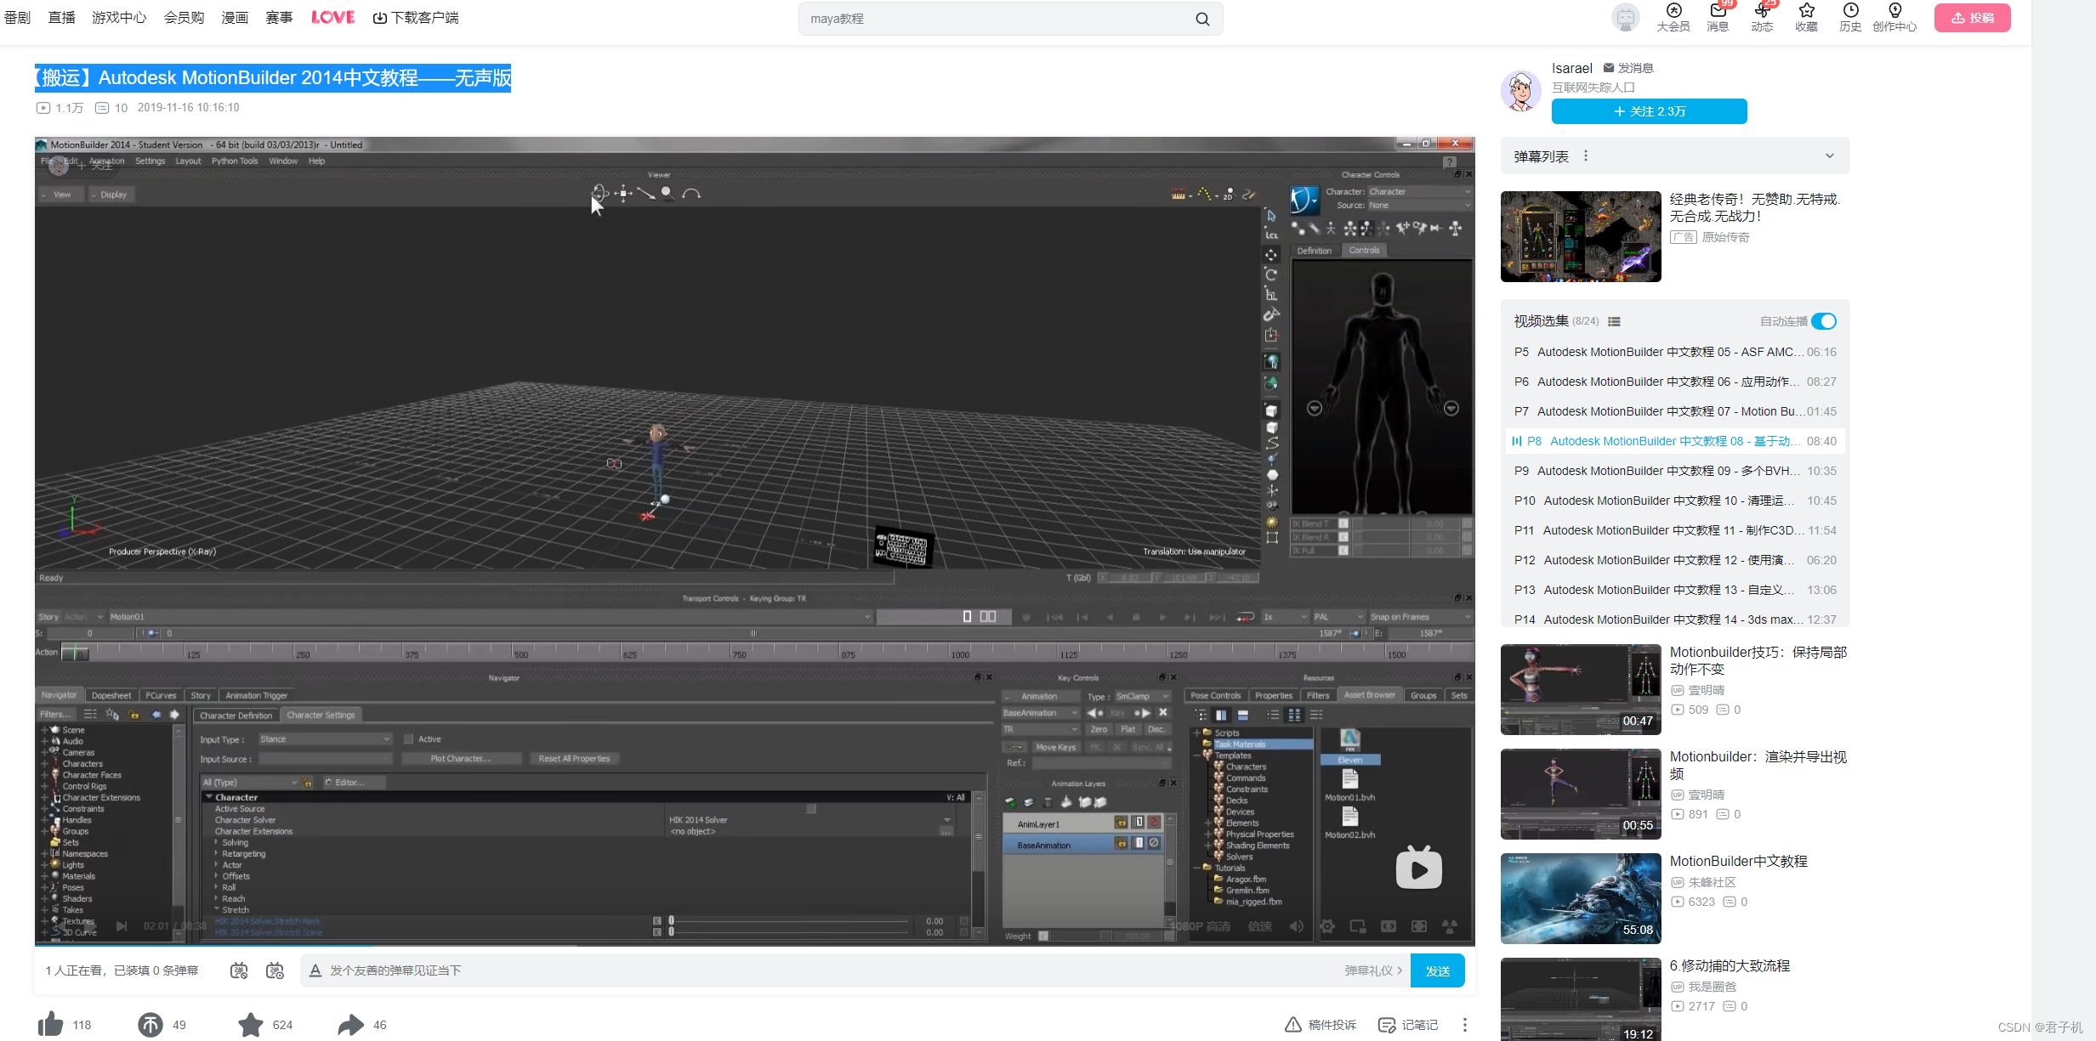Mute the AnimLayer1 animation layer
This screenshot has height=1041, width=2096.
click(1154, 823)
